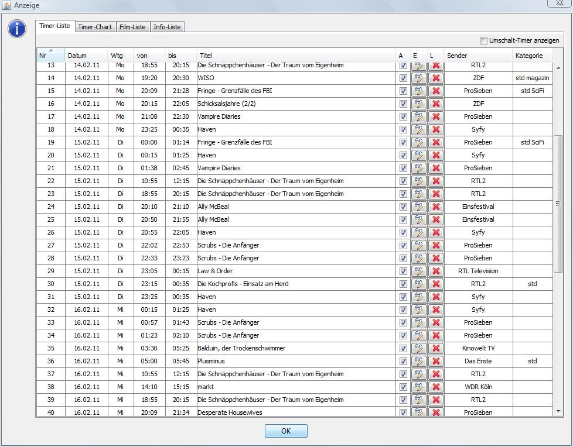Edit timer 15 Fringe entry
The width and height of the screenshot is (573, 447).
(x=419, y=91)
